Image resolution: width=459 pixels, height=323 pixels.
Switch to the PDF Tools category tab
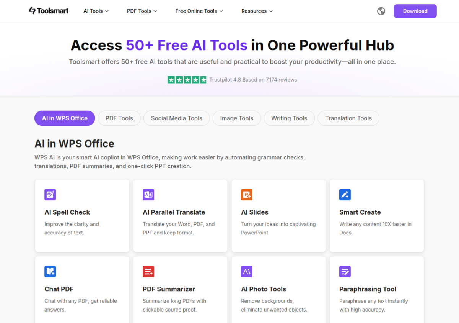click(x=119, y=118)
